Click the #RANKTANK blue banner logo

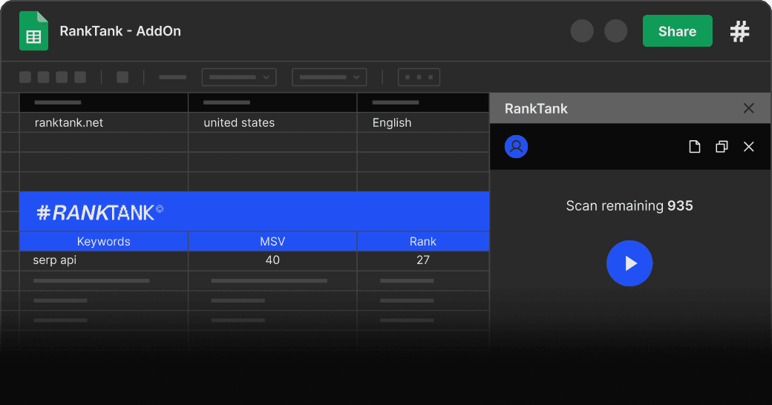click(x=100, y=212)
